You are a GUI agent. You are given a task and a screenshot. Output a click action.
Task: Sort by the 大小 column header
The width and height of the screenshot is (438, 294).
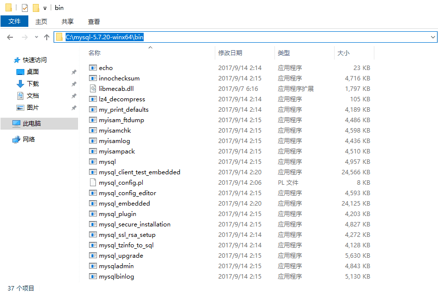344,53
